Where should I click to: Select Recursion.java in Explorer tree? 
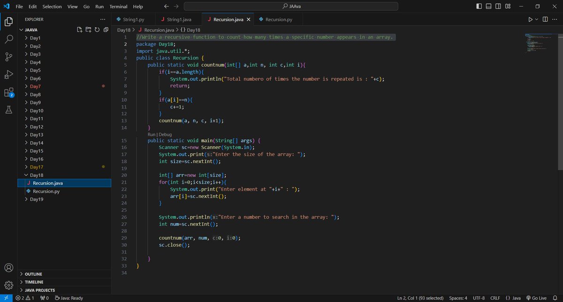coord(64,183)
